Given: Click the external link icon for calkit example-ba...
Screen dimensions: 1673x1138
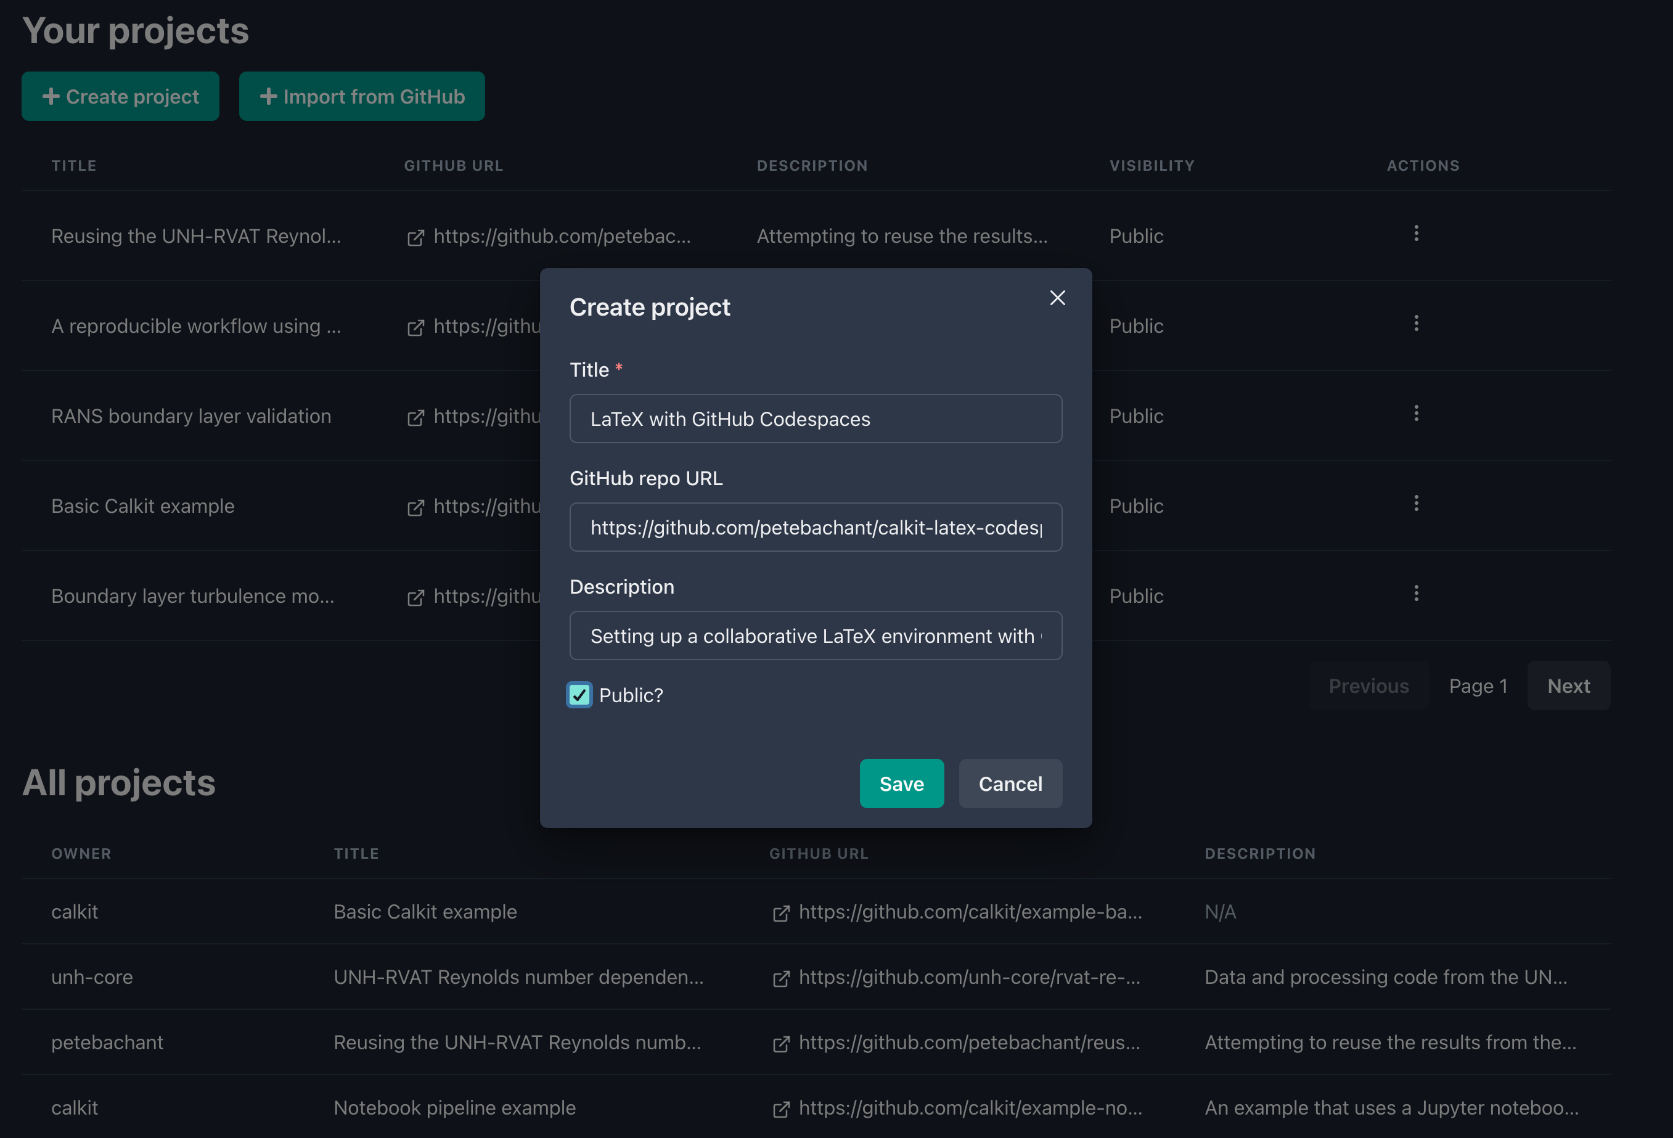Looking at the screenshot, I should (779, 911).
